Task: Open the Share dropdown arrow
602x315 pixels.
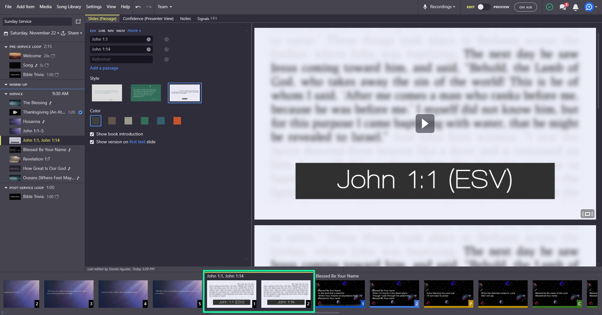Action: (81, 33)
